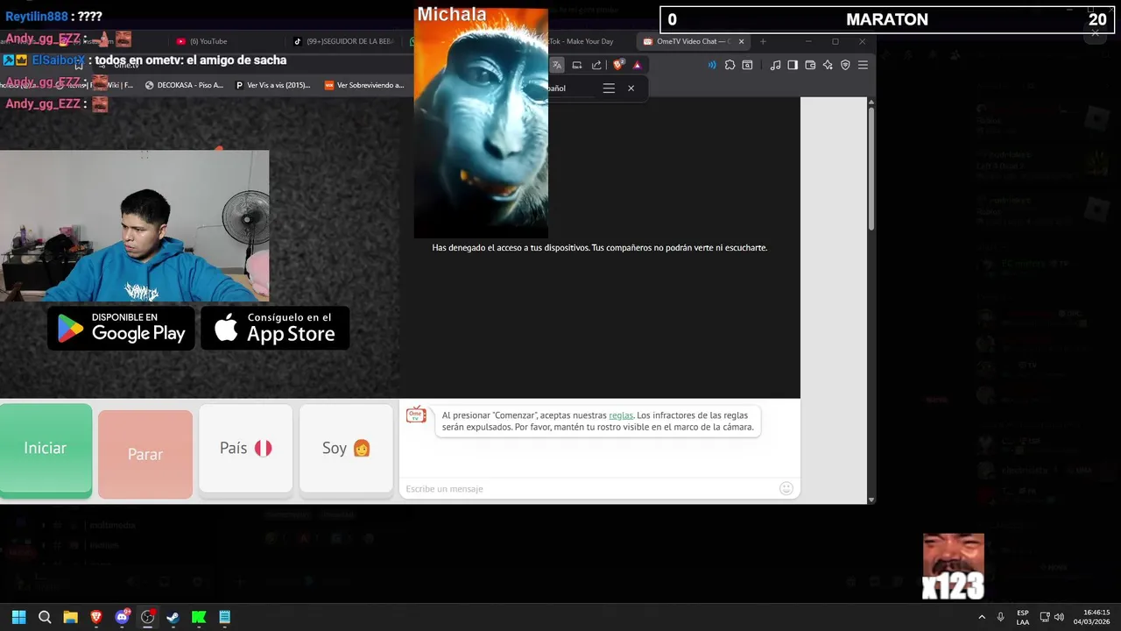Open the Soy gender selector
Screen dimensions: 1121x631
click(346, 448)
